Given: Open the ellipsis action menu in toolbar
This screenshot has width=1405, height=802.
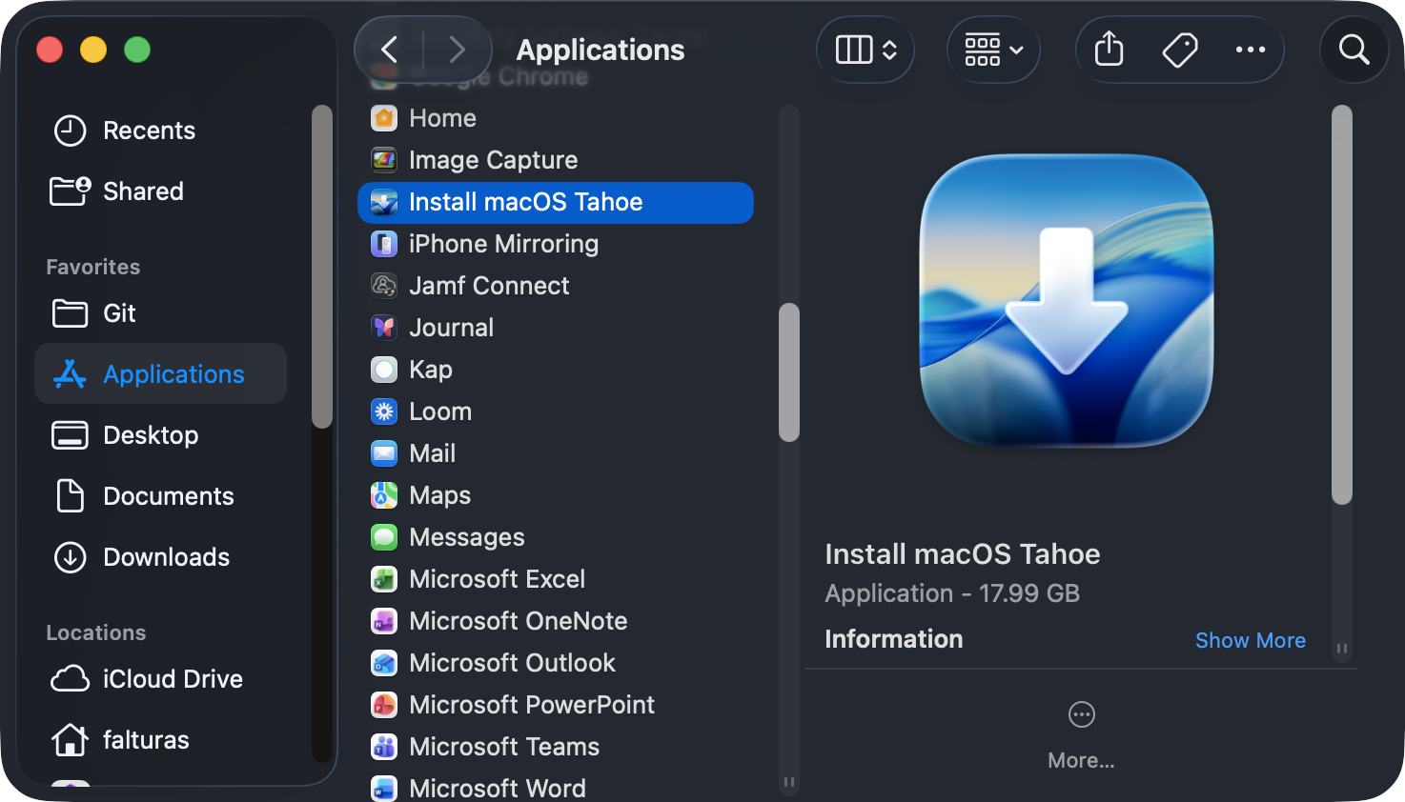Looking at the screenshot, I should pos(1250,50).
